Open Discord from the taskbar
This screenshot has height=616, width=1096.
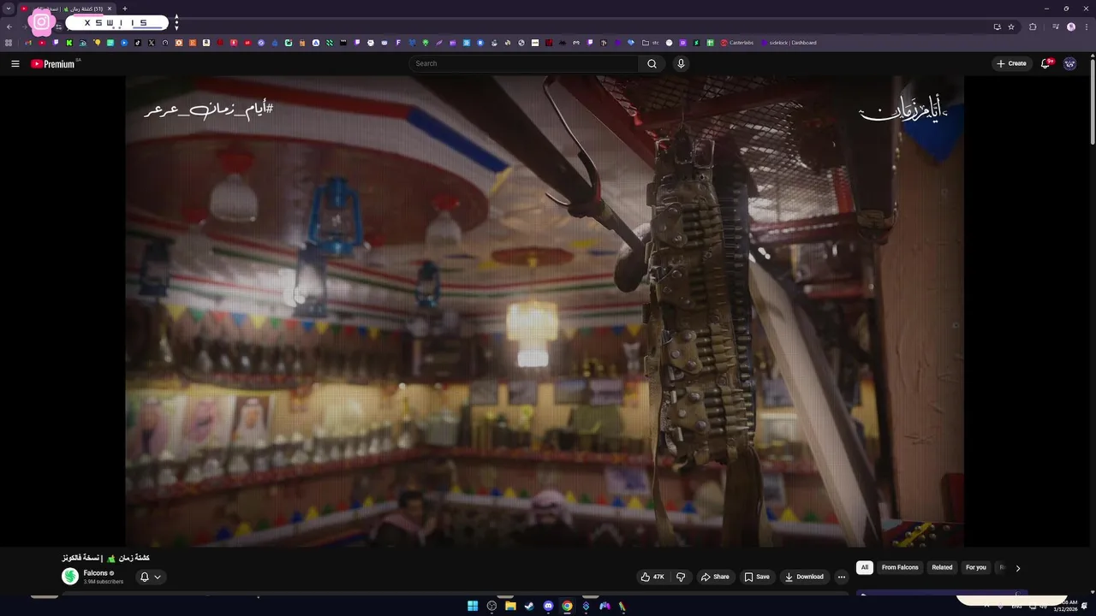548,606
